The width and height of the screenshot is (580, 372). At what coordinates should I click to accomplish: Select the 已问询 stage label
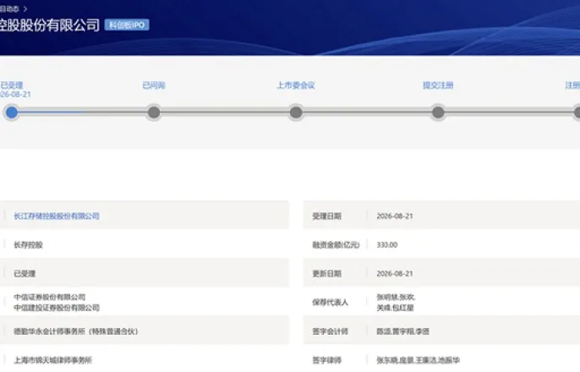click(154, 85)
